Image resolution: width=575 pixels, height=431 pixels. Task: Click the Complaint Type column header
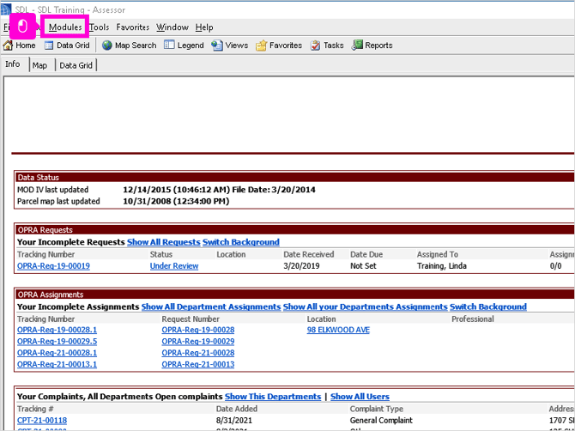377,409
